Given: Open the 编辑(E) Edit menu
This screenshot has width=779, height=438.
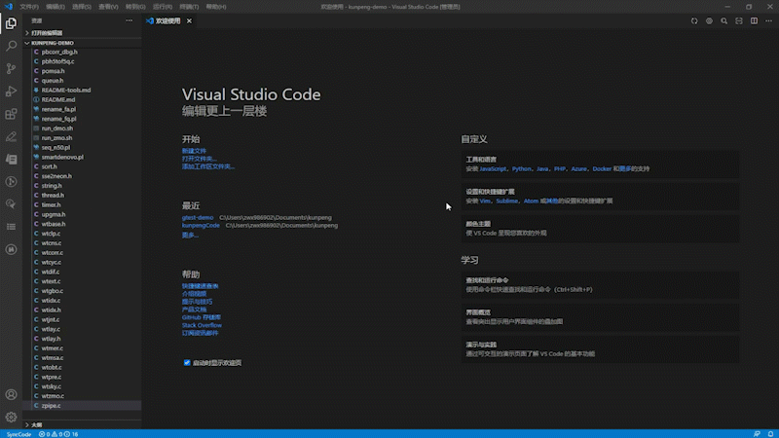Looking at the screenshot, I should (x=56, y=7).
